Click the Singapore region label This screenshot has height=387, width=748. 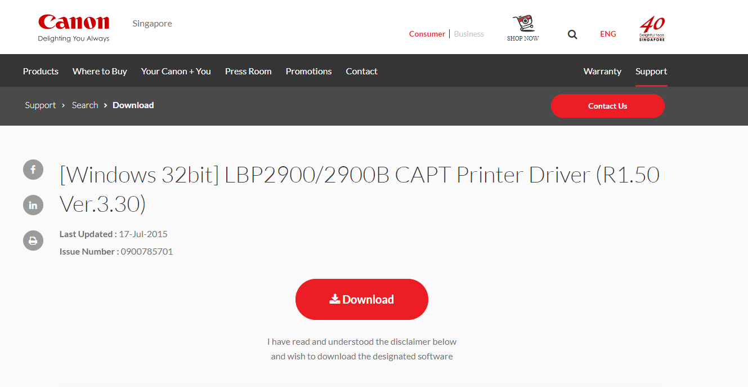click(153, 24)
